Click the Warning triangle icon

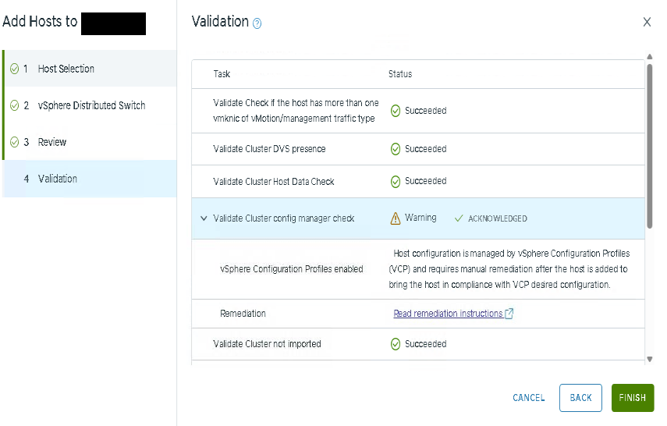(x=396, y=218)
